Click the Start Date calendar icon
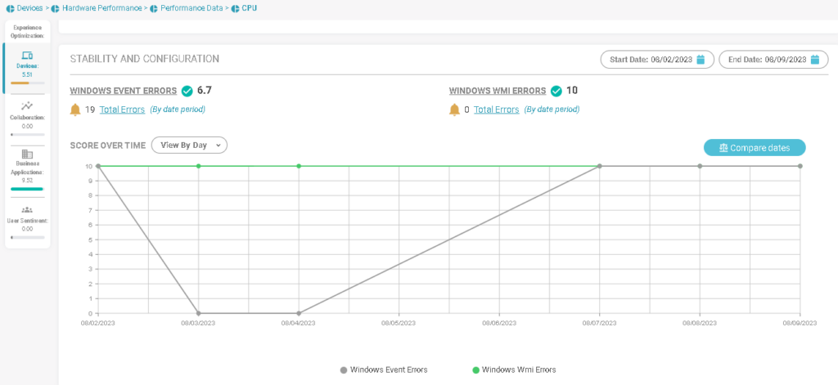 point(701,60)
